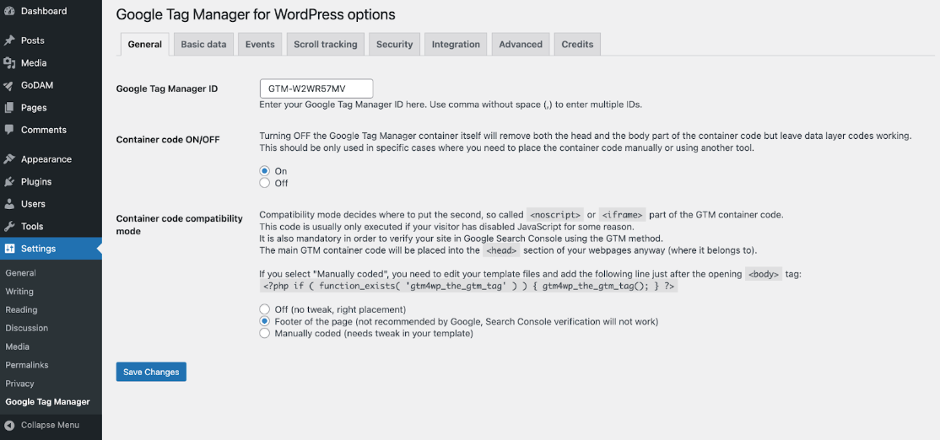Select "Off (no tweak, right placement)" option
The height and width of the screenshot is (440, 940).
coord(265,309)
